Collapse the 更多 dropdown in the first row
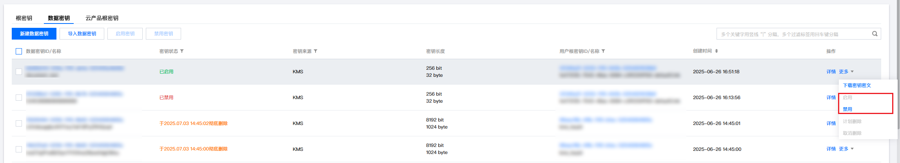 (846, 72)
